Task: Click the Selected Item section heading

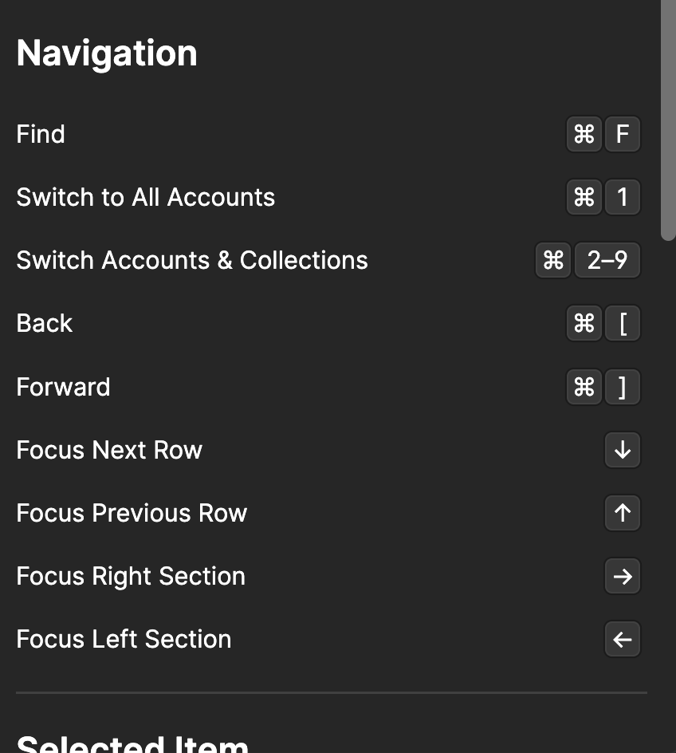Action: (x=132, y=743)
